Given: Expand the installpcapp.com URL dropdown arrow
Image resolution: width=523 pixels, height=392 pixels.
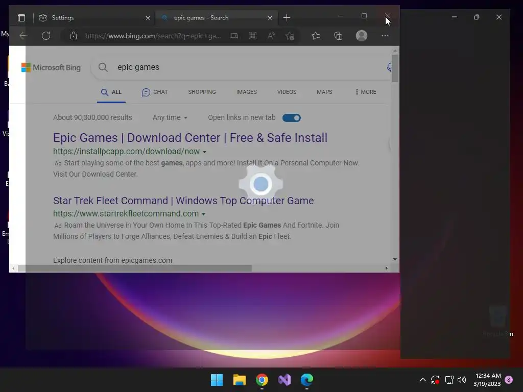Looking at the screenshot, I should (204, 152).
